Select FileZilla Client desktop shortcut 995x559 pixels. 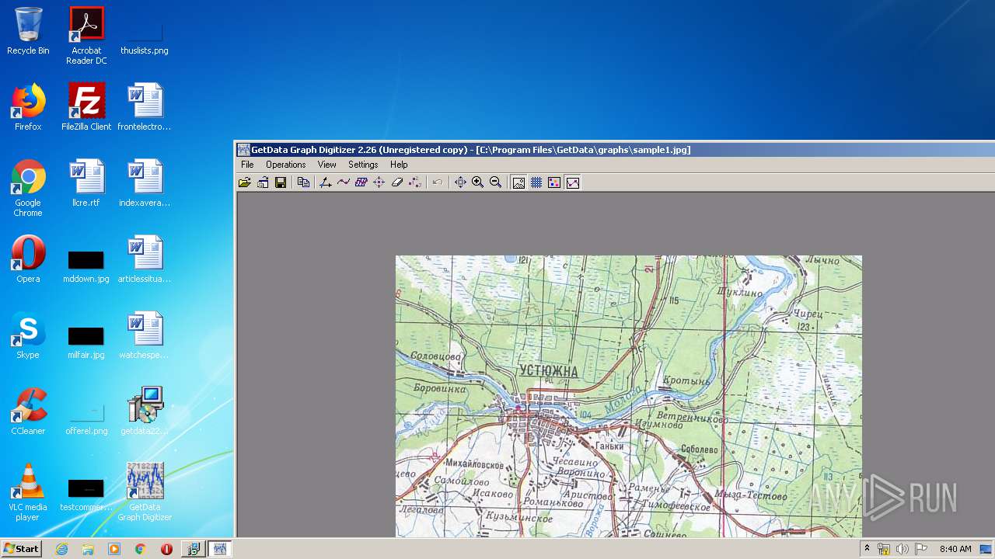(x=86, y=107)
